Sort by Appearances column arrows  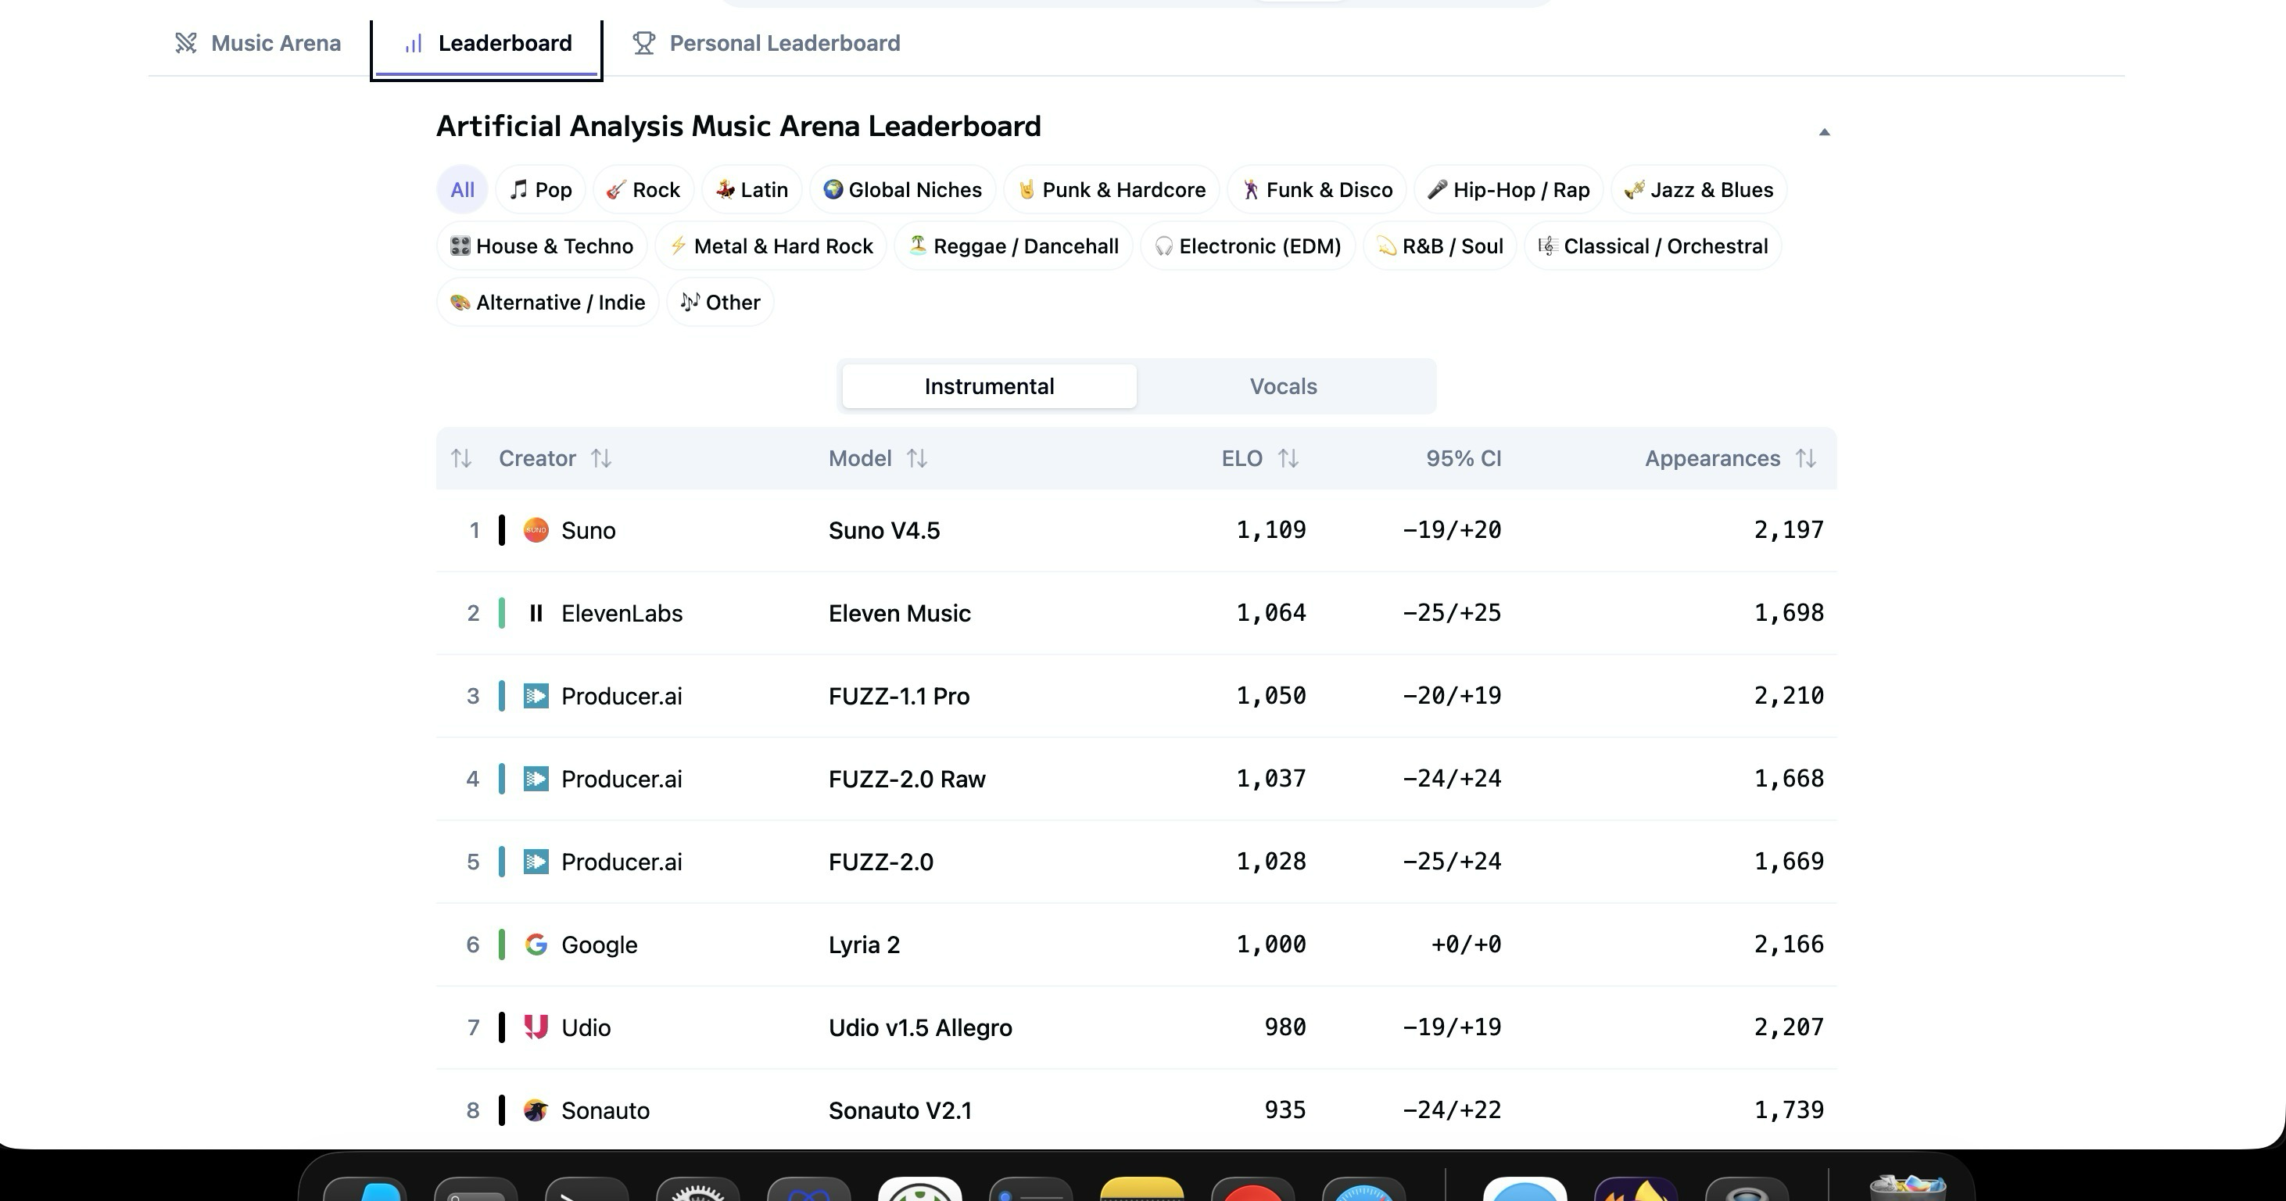pyautogui.click(x=1805, y=459)
